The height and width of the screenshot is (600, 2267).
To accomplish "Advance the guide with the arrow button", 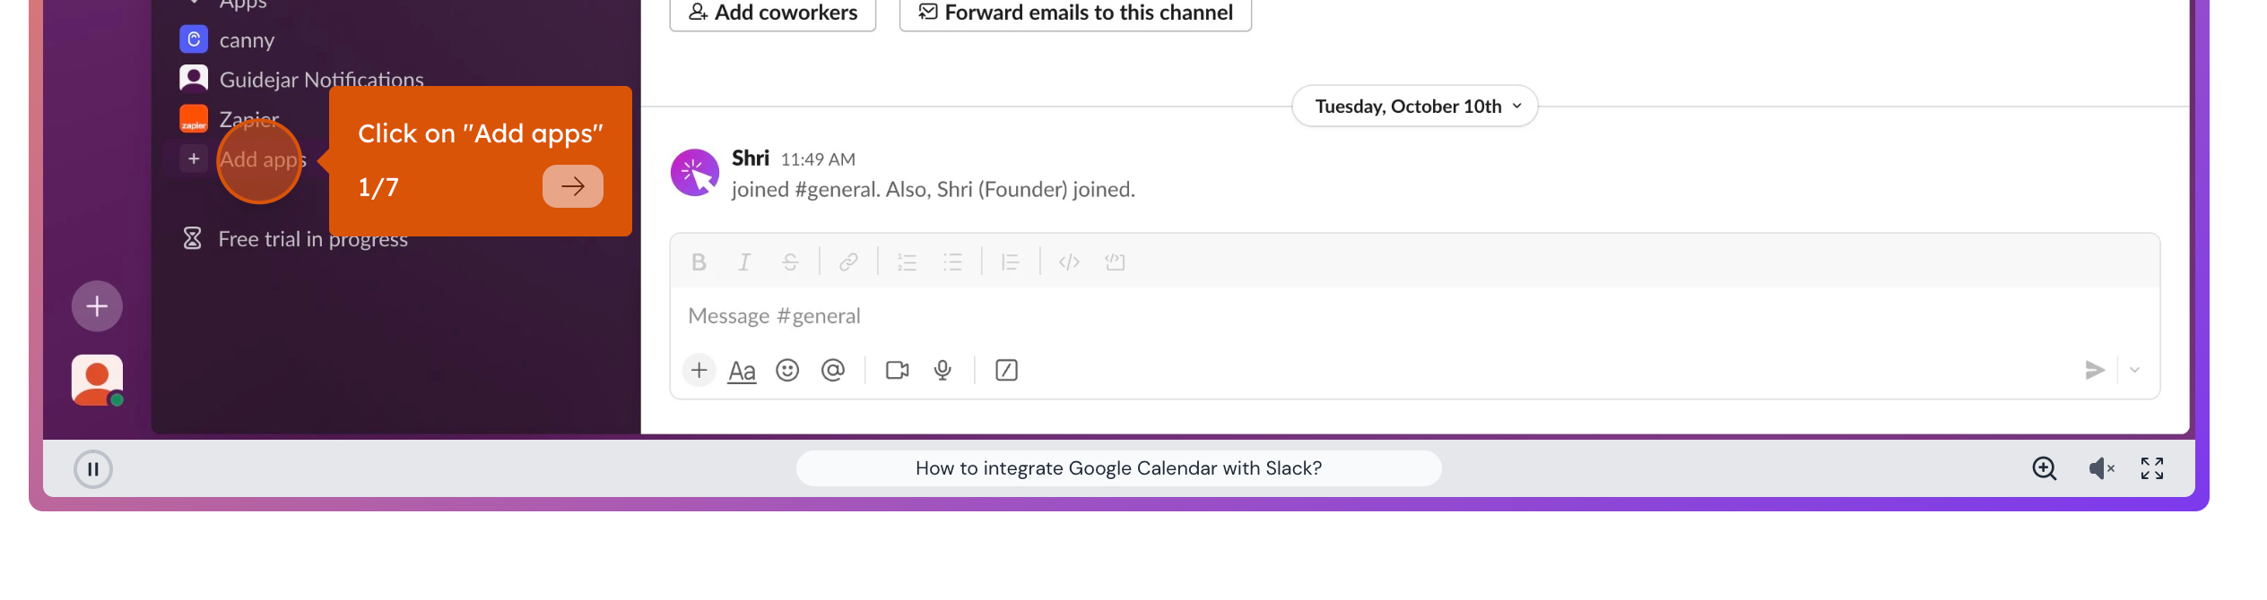I will pos(573,186).
